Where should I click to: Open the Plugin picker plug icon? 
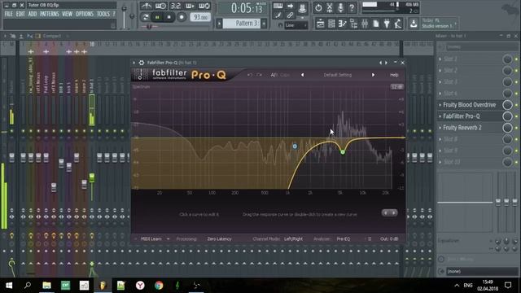[387, 24]
